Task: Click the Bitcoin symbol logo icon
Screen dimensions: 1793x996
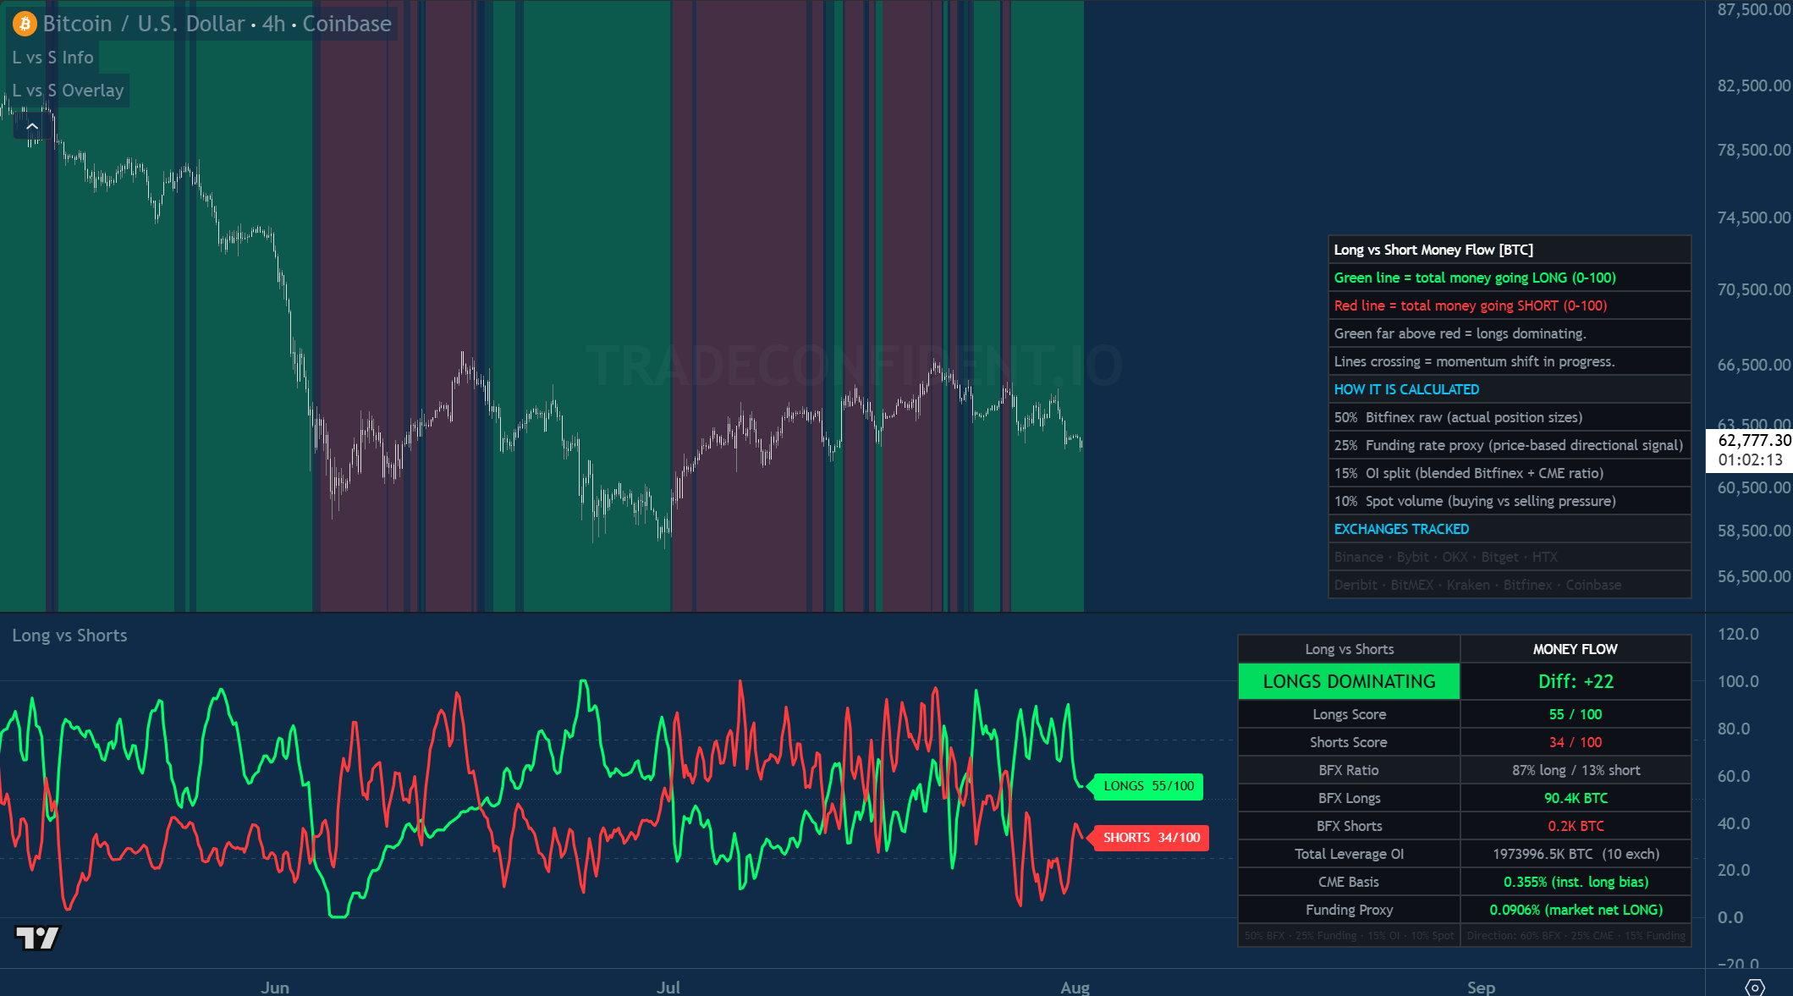Action: [x=24, y=24]
